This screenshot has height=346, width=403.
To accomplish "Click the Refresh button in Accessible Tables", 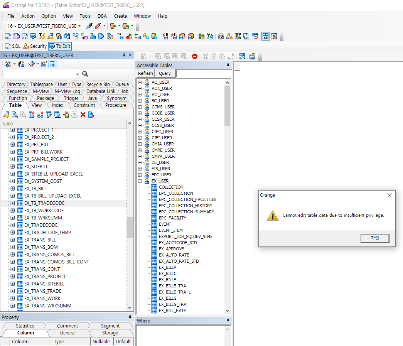I will [145, 73].
